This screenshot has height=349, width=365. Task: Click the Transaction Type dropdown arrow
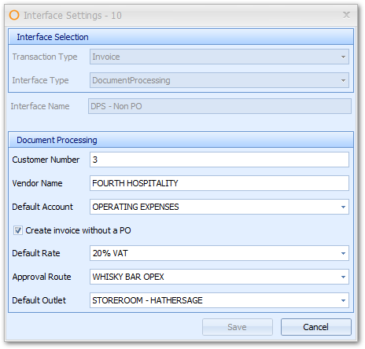pos(343,57)
